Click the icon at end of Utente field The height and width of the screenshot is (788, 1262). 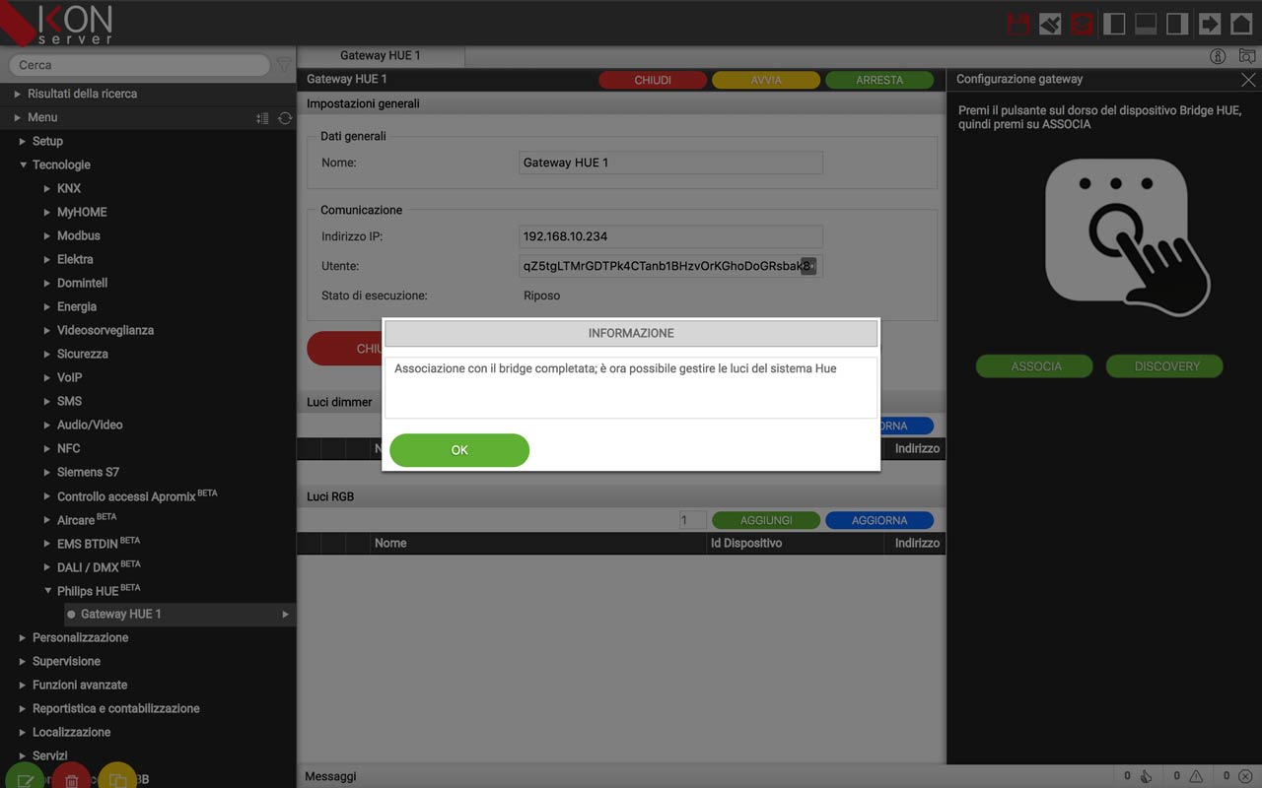tap(807, 266)
